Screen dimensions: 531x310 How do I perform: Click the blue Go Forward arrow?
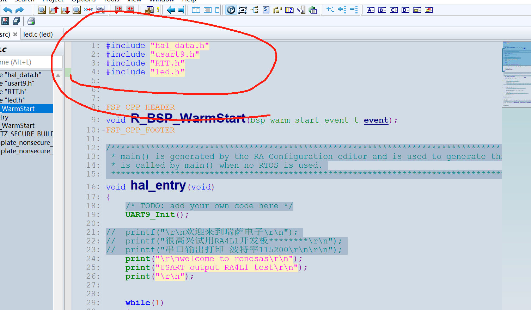coord(181,10)
